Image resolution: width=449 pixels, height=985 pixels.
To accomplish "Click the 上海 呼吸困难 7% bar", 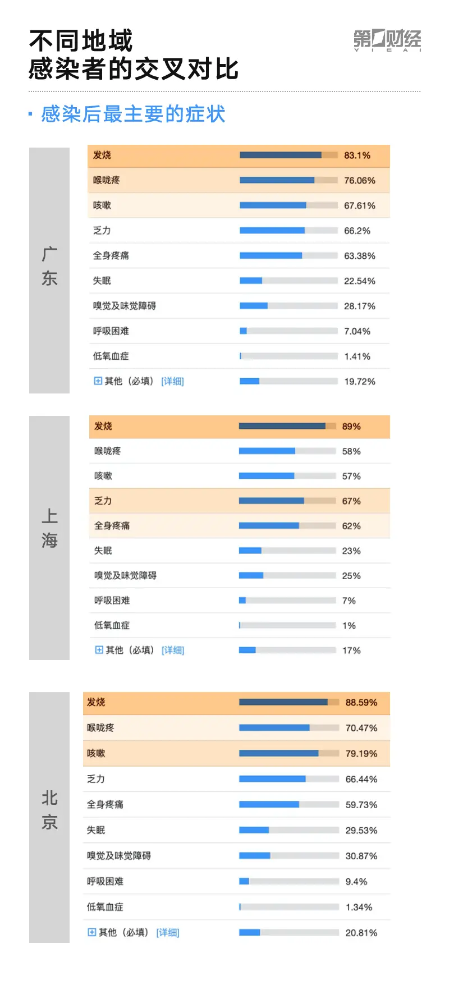I will point(287,601).
